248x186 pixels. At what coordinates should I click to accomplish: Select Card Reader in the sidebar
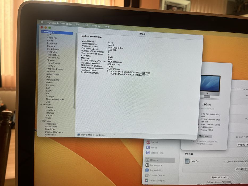click(x=53, y=49)
